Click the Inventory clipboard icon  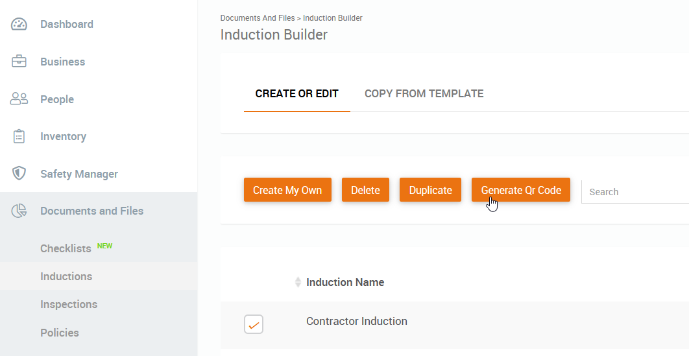(19, 137)
